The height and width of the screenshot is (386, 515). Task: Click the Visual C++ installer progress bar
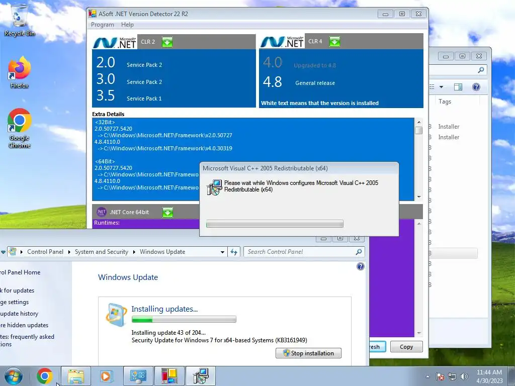click(x=275, y=224)
